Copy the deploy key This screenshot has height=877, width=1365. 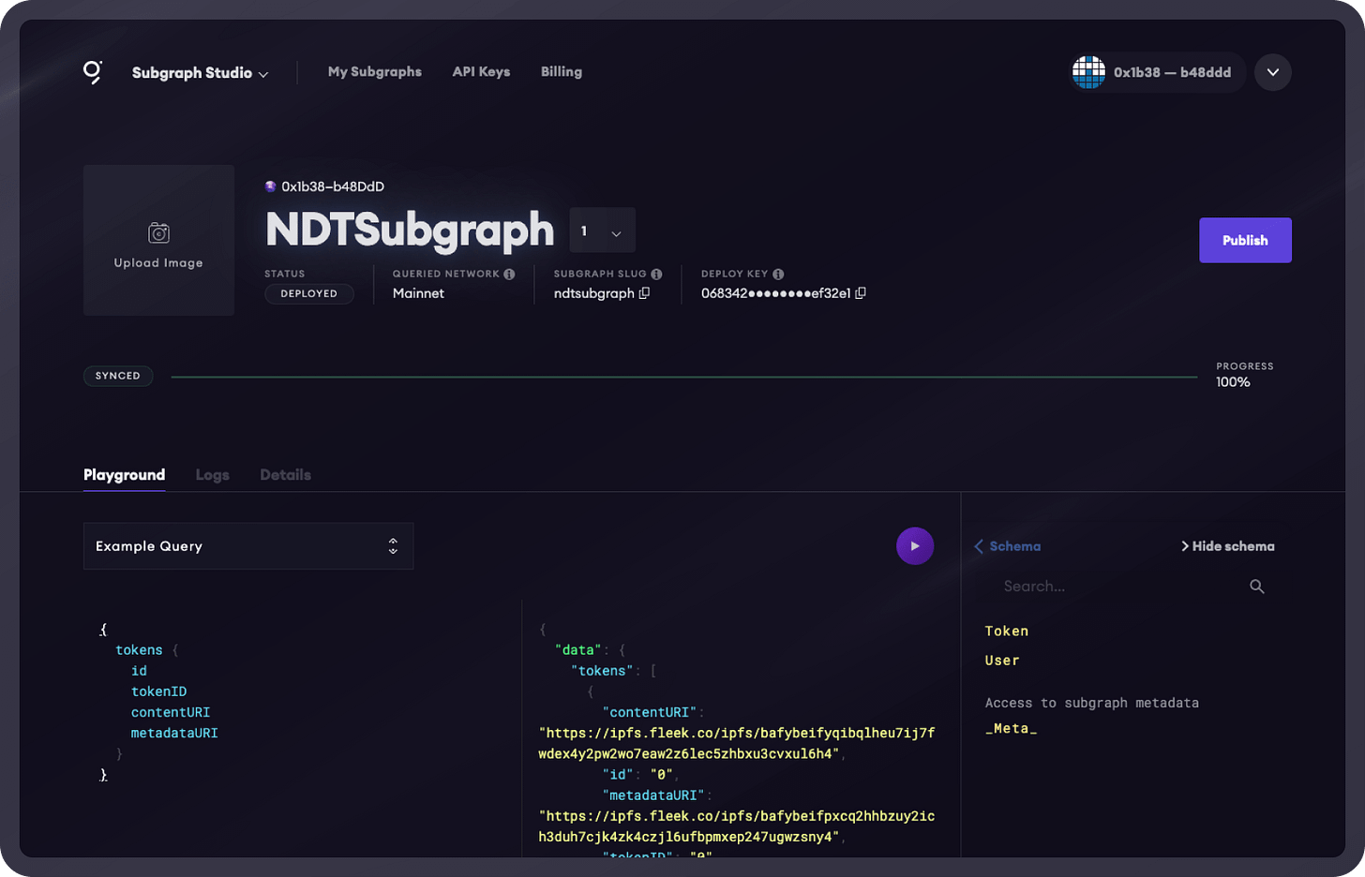[x=861, y=293]
